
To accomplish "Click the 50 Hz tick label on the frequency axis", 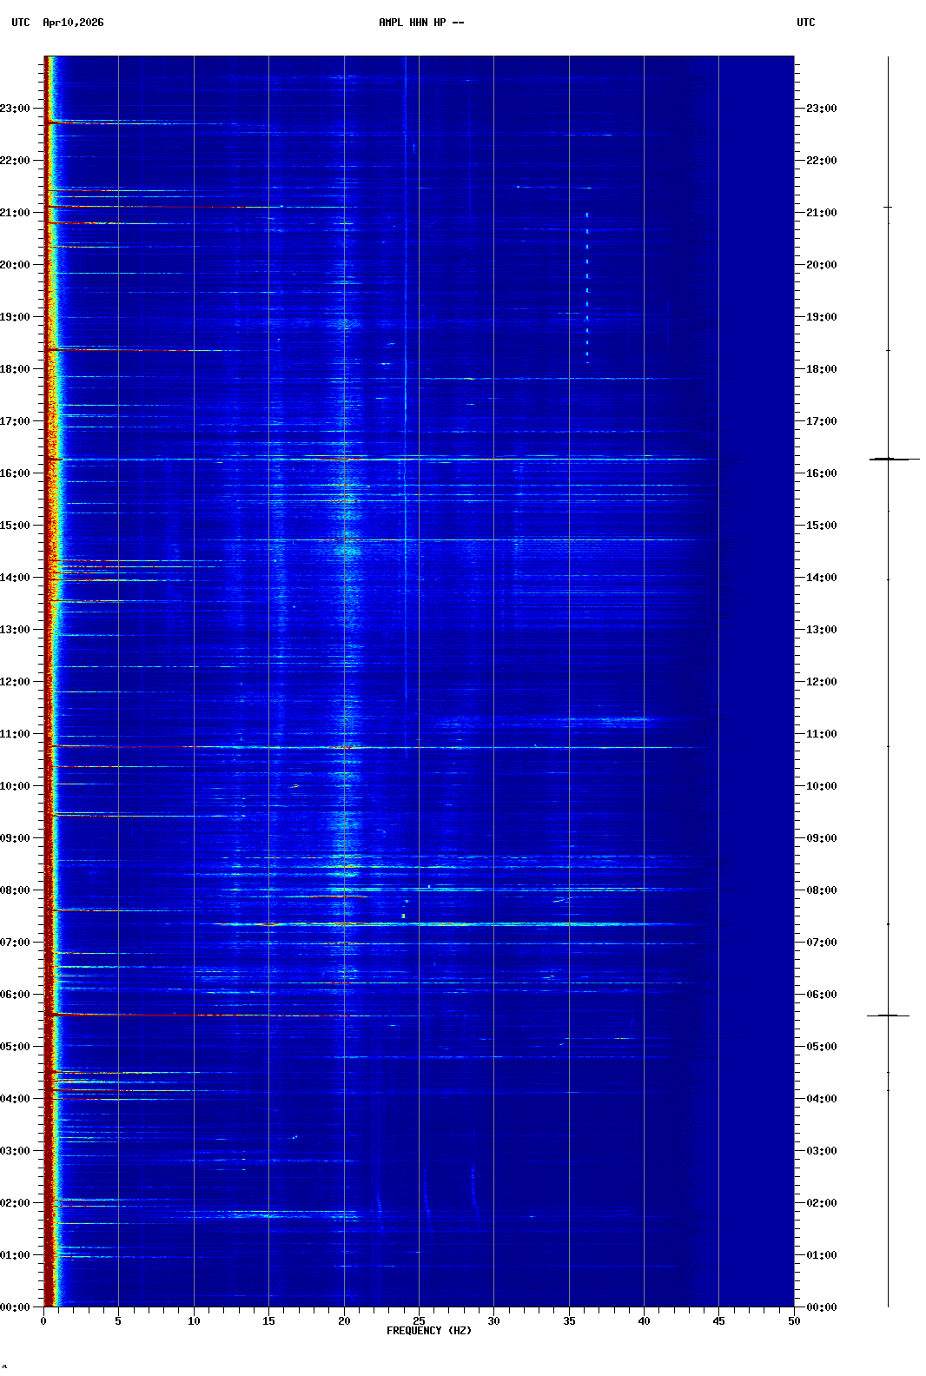I will [794, 1321].
